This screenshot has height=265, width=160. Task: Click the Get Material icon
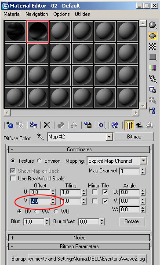point(9,125)
